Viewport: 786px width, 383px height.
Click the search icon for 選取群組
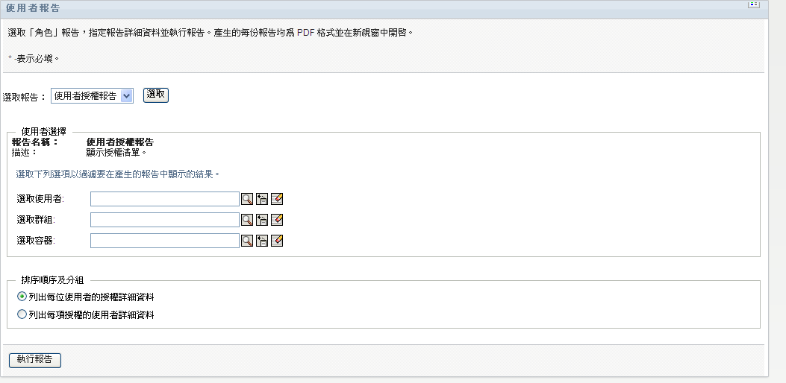[246, 220]
